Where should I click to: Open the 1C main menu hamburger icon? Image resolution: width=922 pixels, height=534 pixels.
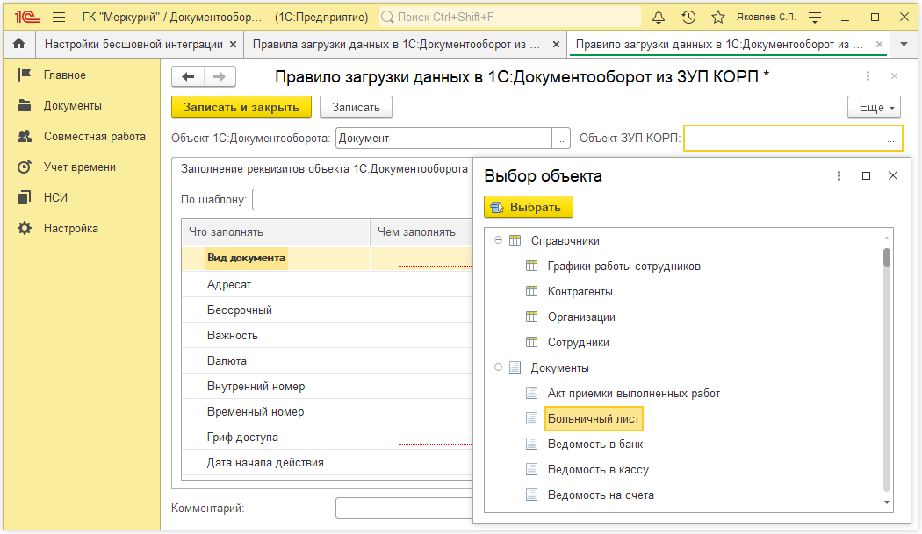click(x=59, y=17)
